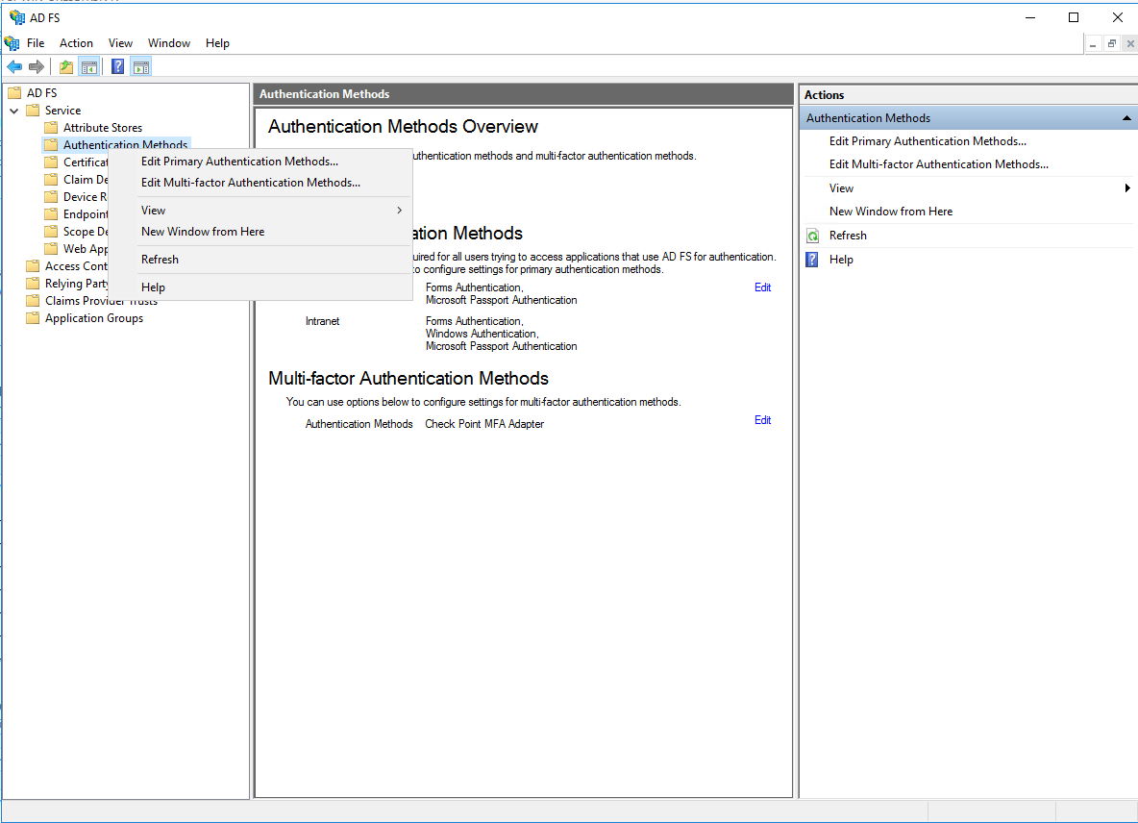Select Attribute Stores in the tree
Viewport: 1138px width, 823px height.
click(x=102, y=128)
